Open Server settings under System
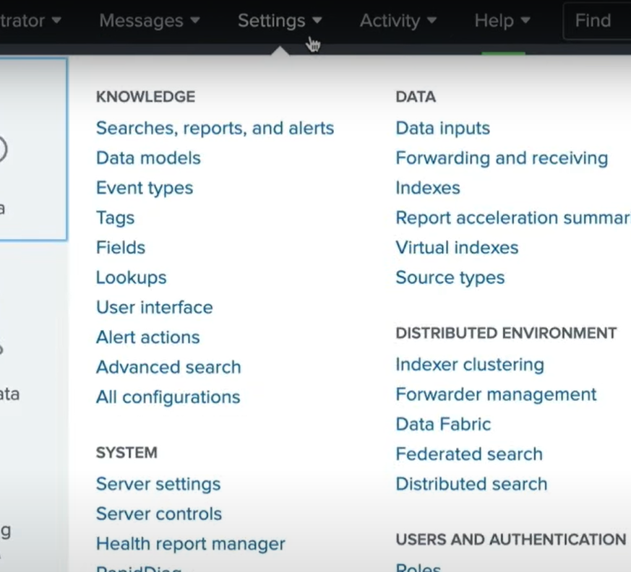This screenshot has width=631, height=572. (x=158, y=485)
